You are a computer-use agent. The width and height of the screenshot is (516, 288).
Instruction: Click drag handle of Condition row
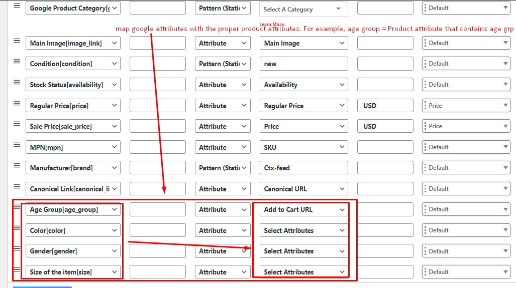17,61
